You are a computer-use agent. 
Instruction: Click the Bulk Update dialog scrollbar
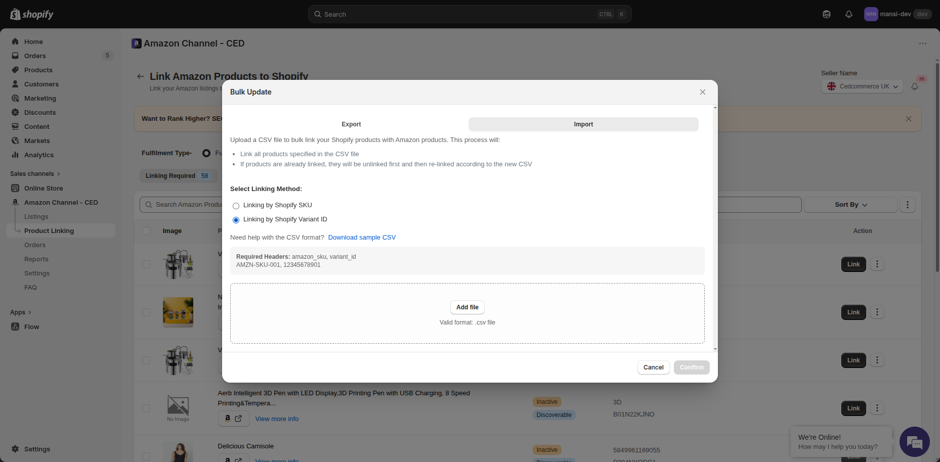(715, 228)
